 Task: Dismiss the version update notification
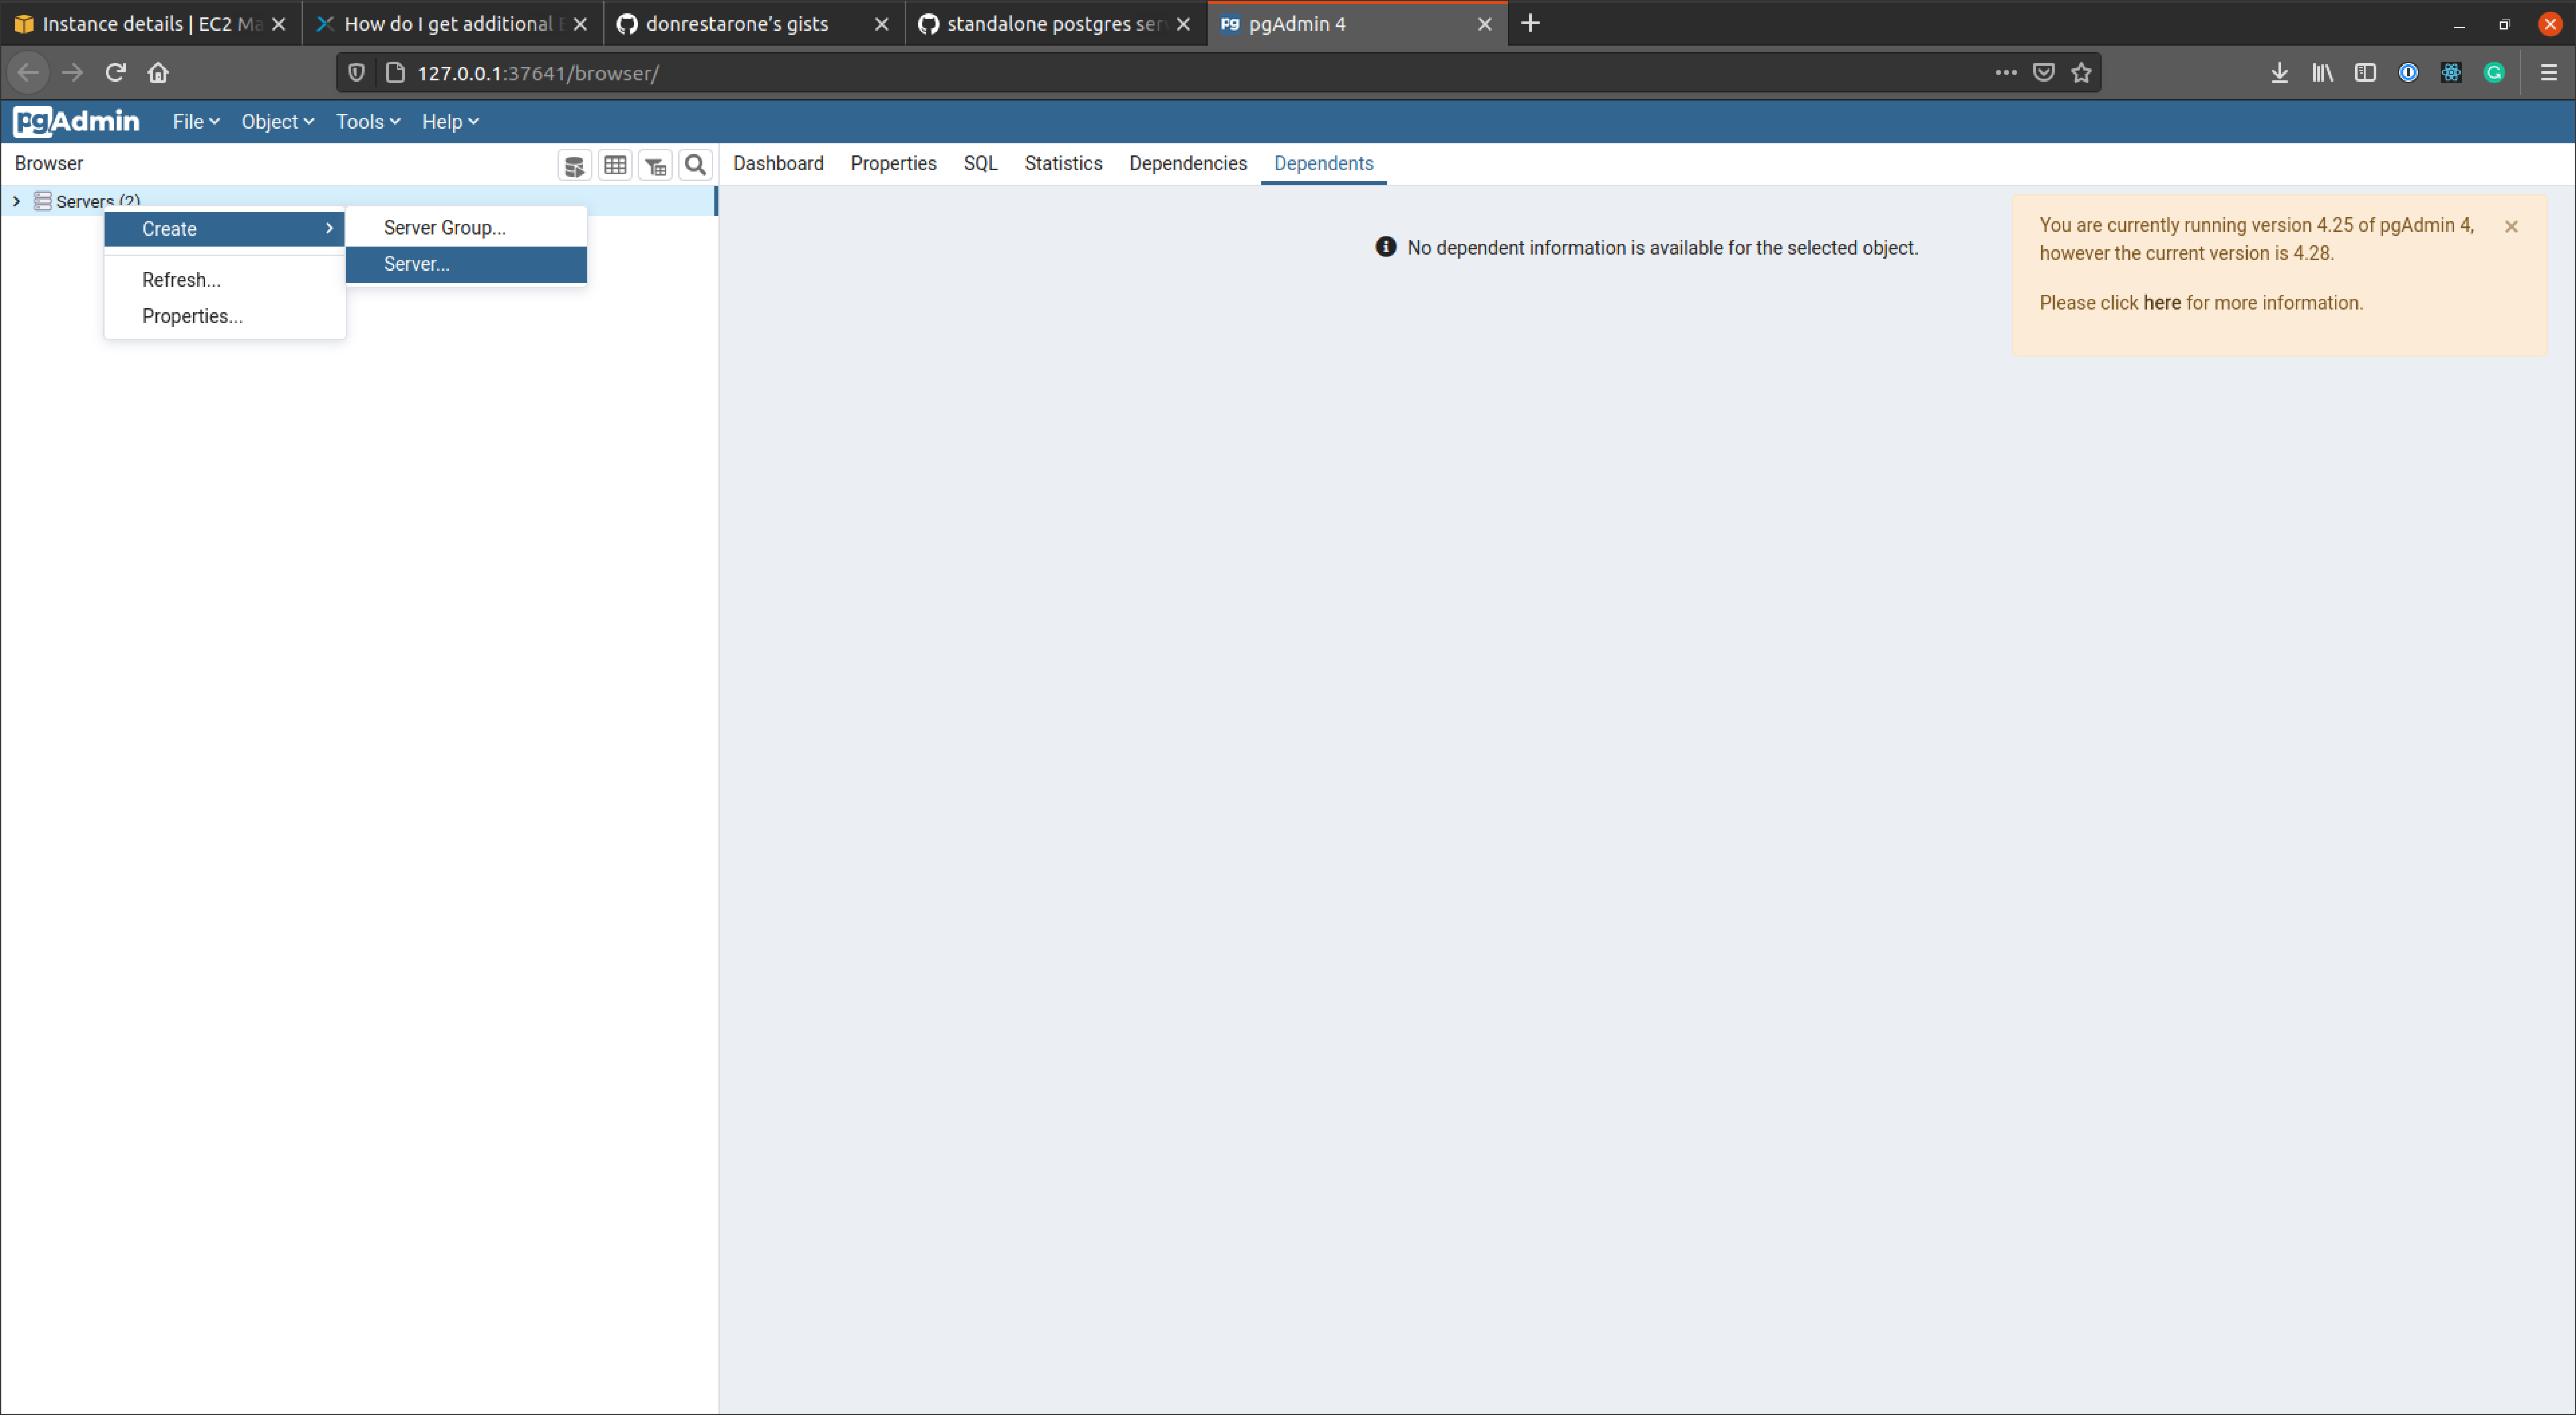pyautogui.click(x=2511, y=227)
